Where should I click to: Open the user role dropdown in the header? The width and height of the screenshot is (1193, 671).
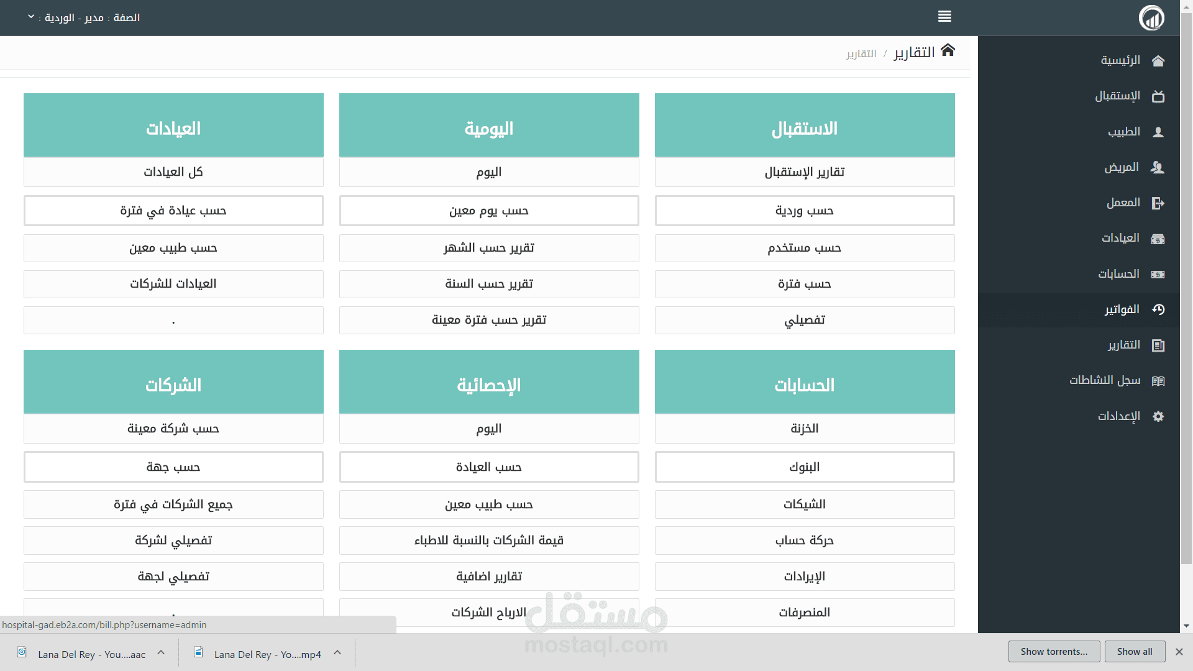84,17
